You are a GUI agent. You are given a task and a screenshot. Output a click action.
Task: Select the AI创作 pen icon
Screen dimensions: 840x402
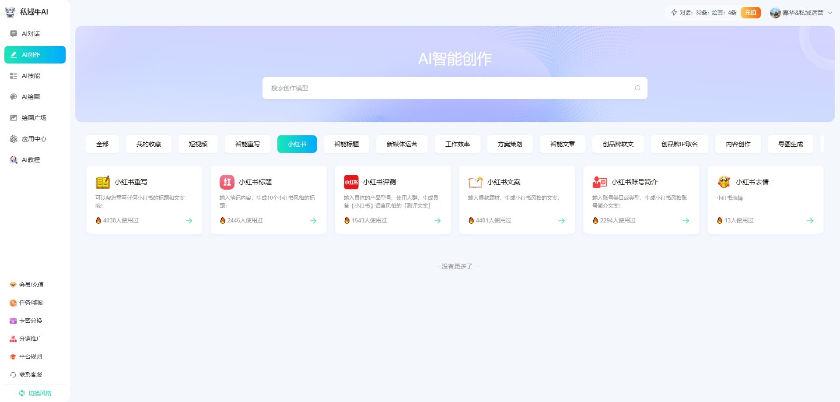(14, 55)
